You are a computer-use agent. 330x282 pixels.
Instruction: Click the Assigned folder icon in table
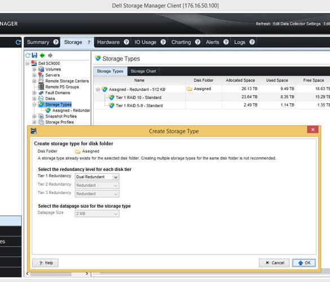[190, 89]
